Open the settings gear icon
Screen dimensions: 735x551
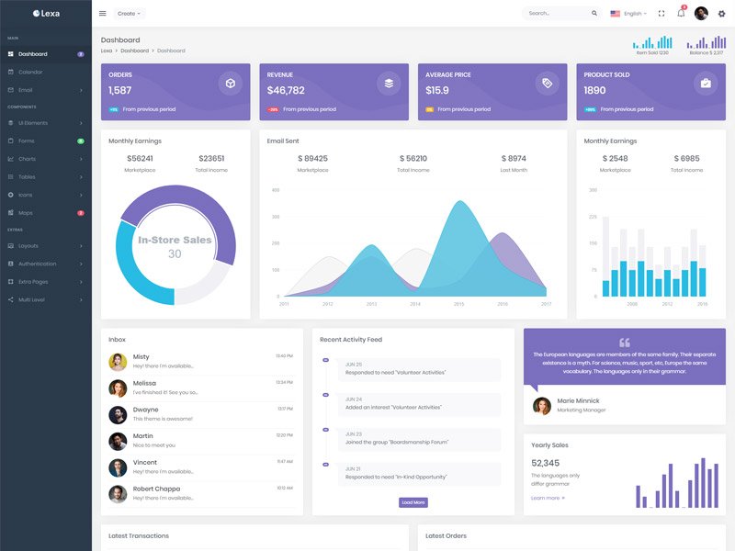(721, 14)
